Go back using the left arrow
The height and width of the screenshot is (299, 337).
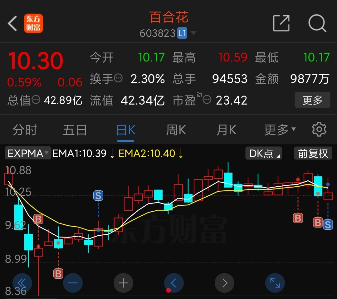(x=12, y=23)
